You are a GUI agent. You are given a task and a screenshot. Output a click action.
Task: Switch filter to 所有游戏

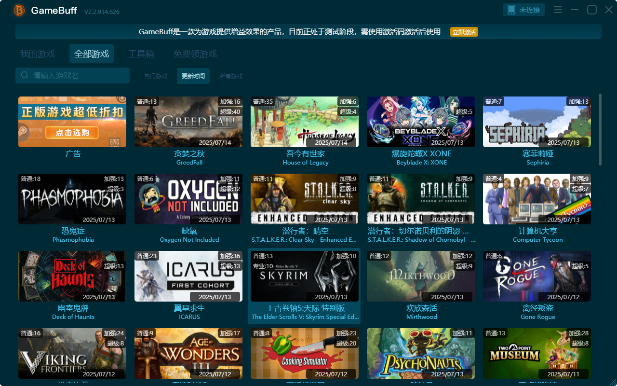tap(230, 76)
